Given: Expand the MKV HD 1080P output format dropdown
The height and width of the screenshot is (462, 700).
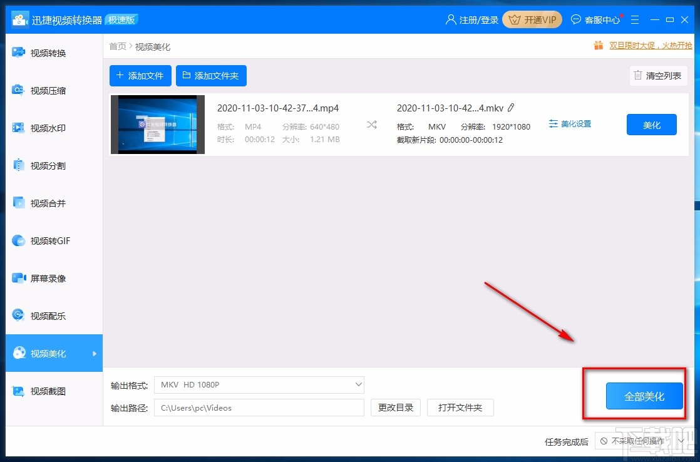Looking at the screenshot, I should tap(358, 384).
